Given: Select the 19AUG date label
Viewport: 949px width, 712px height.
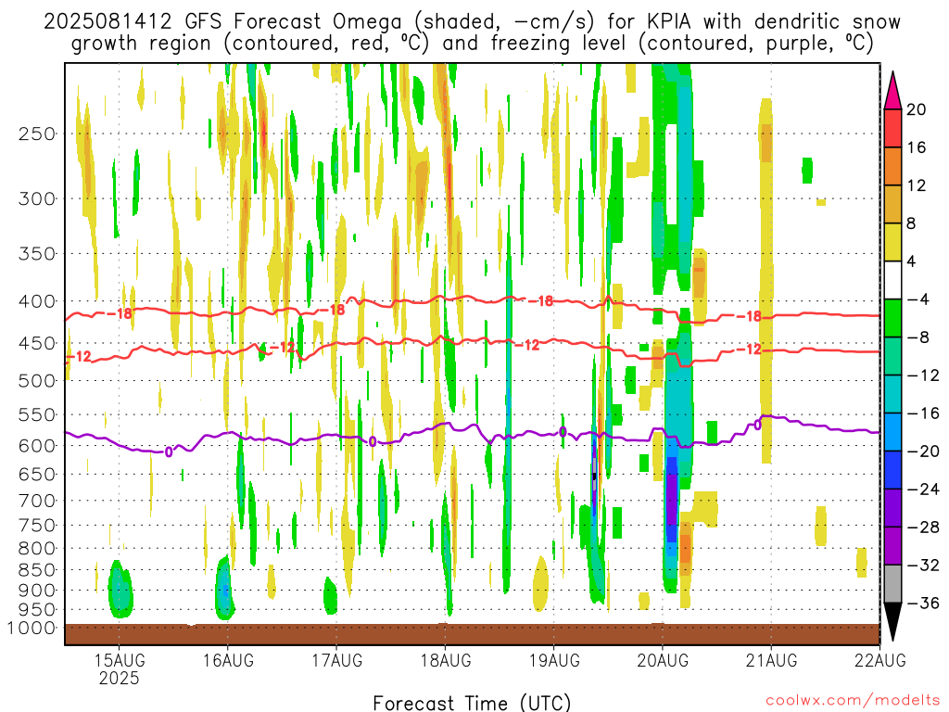Looking at the screenshot, I should [x=554, y=660].
